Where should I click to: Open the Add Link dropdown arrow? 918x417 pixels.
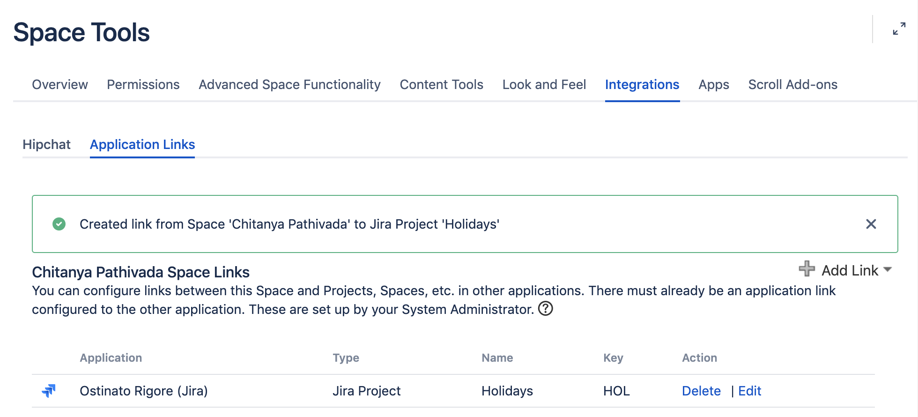pyautogui.click(x=887, y=270)
